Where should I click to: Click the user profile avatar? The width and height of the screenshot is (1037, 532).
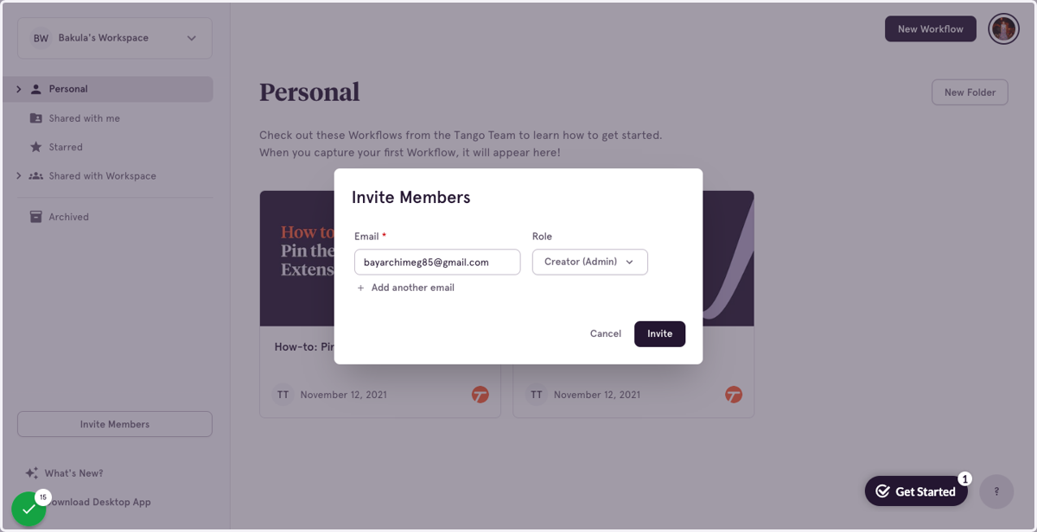pyautogui.click(x=1003, y=29)
